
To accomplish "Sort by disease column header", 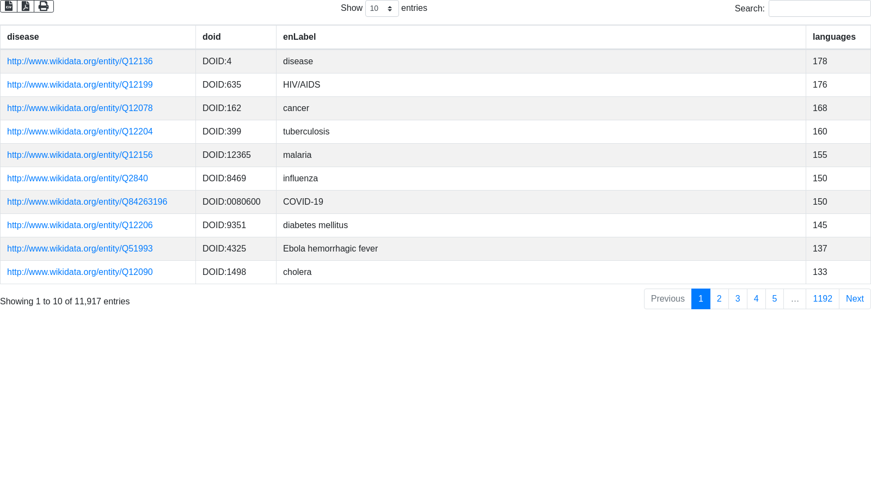I will tap(98, 37).
